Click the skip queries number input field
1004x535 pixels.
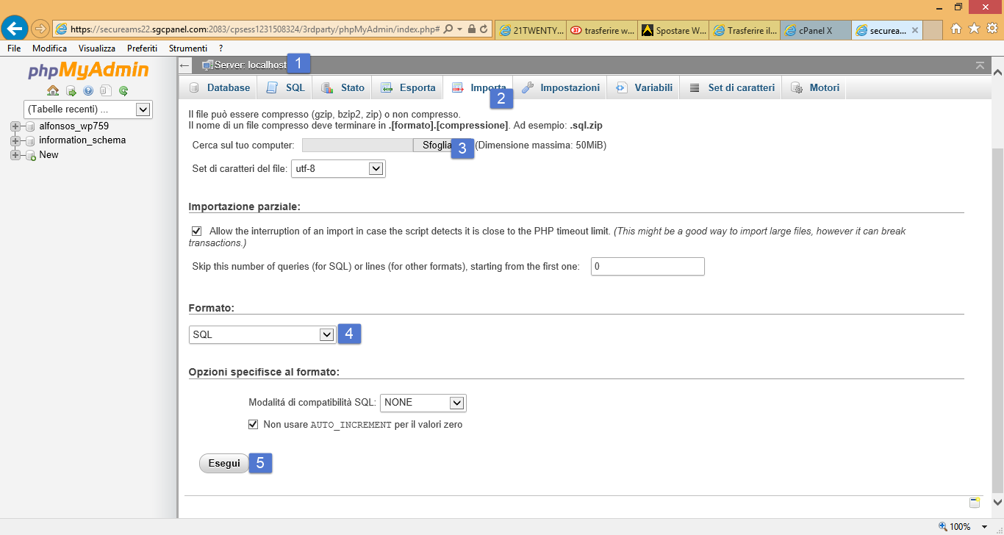point(647,266)
